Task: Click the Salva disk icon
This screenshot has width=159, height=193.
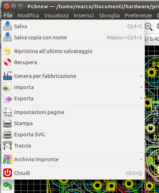Action: [x=8, y=26]
